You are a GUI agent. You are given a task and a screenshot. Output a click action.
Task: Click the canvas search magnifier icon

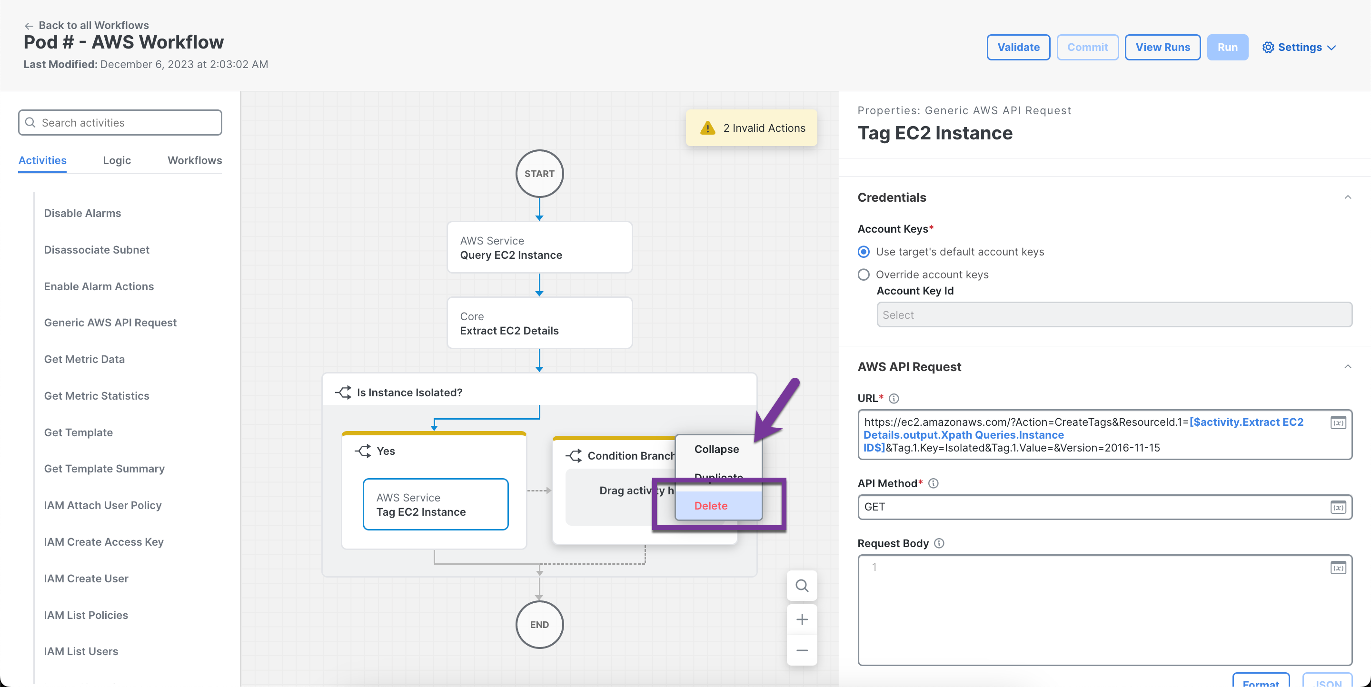(802, 586)
